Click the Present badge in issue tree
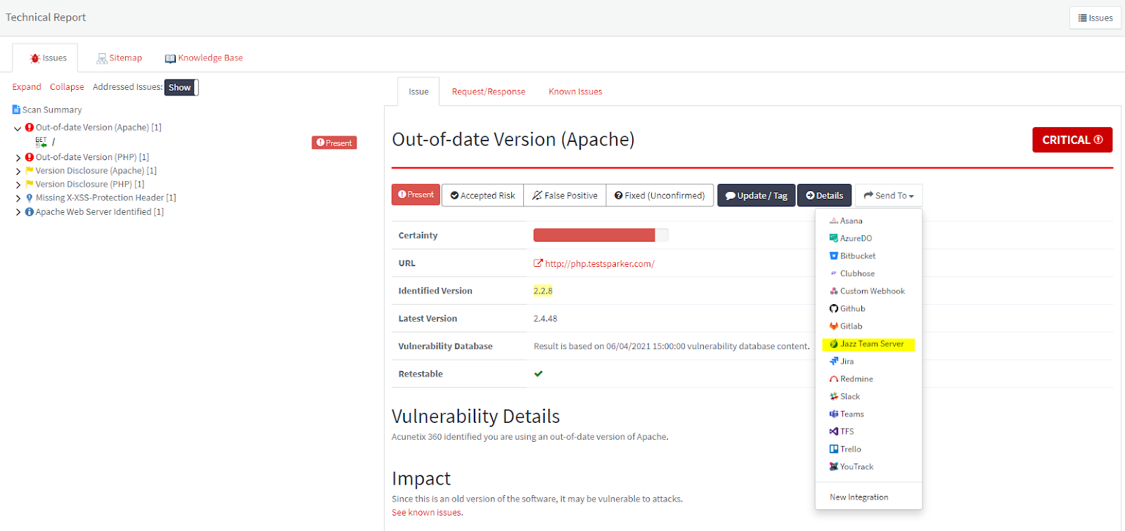The width and height of the screenshot is (1125, 531). 335,143
